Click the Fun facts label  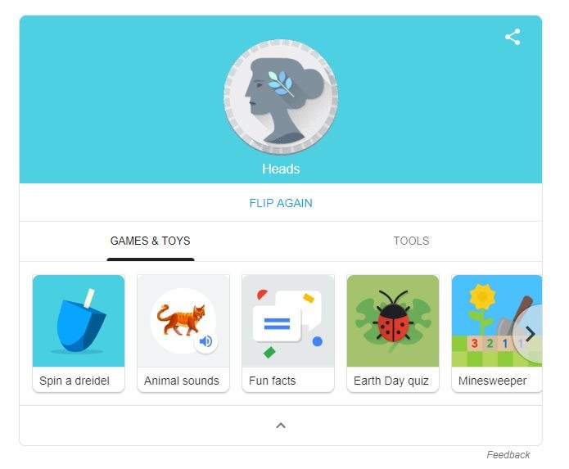click(272, 381)
